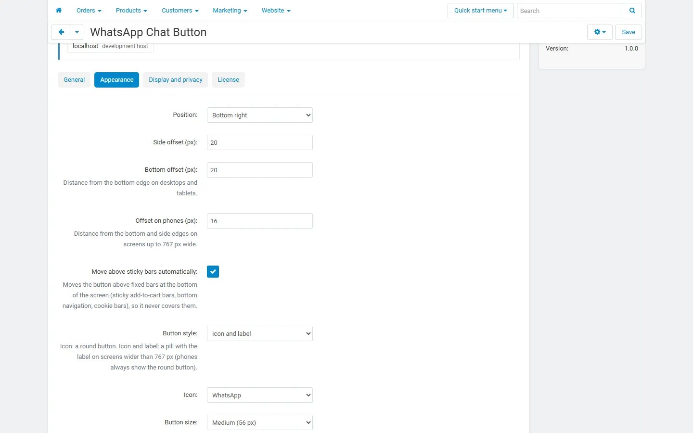Viewport: 693px width, 433px height.
Task: Click the WhatsApp Chat Button page title
Action: (x=148, y=32)
